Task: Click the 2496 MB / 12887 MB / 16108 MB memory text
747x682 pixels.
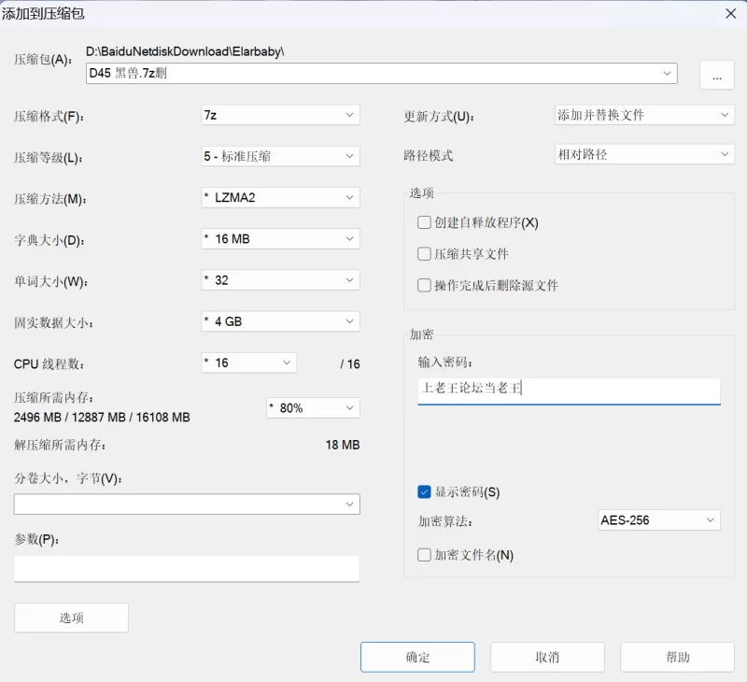Action: [x=102, y=417]
